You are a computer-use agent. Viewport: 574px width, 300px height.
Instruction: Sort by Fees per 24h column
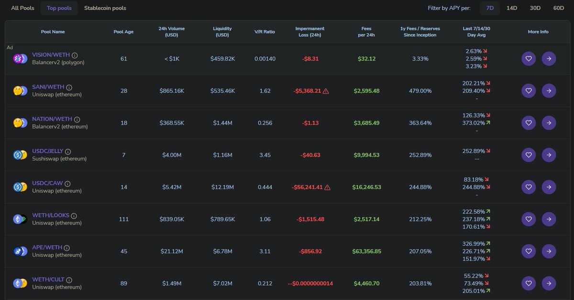[366, 32]
